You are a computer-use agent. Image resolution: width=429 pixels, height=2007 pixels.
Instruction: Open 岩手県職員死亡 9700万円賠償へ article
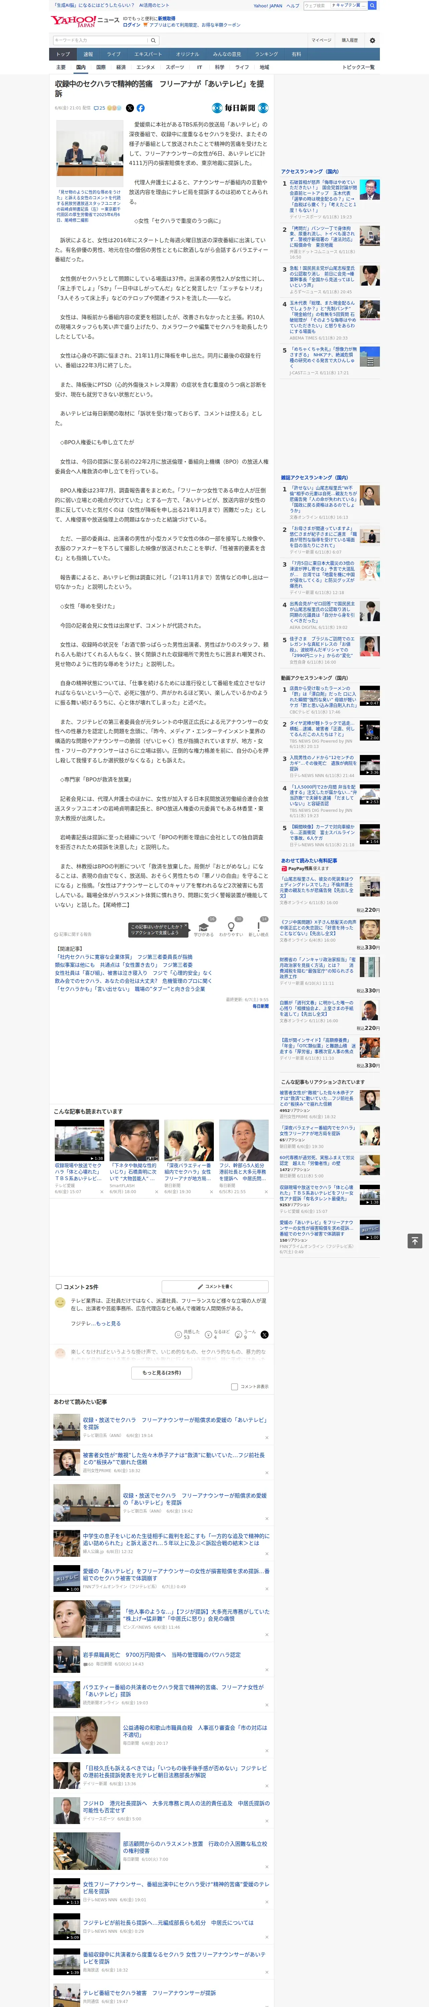[x=161, y=1659]
